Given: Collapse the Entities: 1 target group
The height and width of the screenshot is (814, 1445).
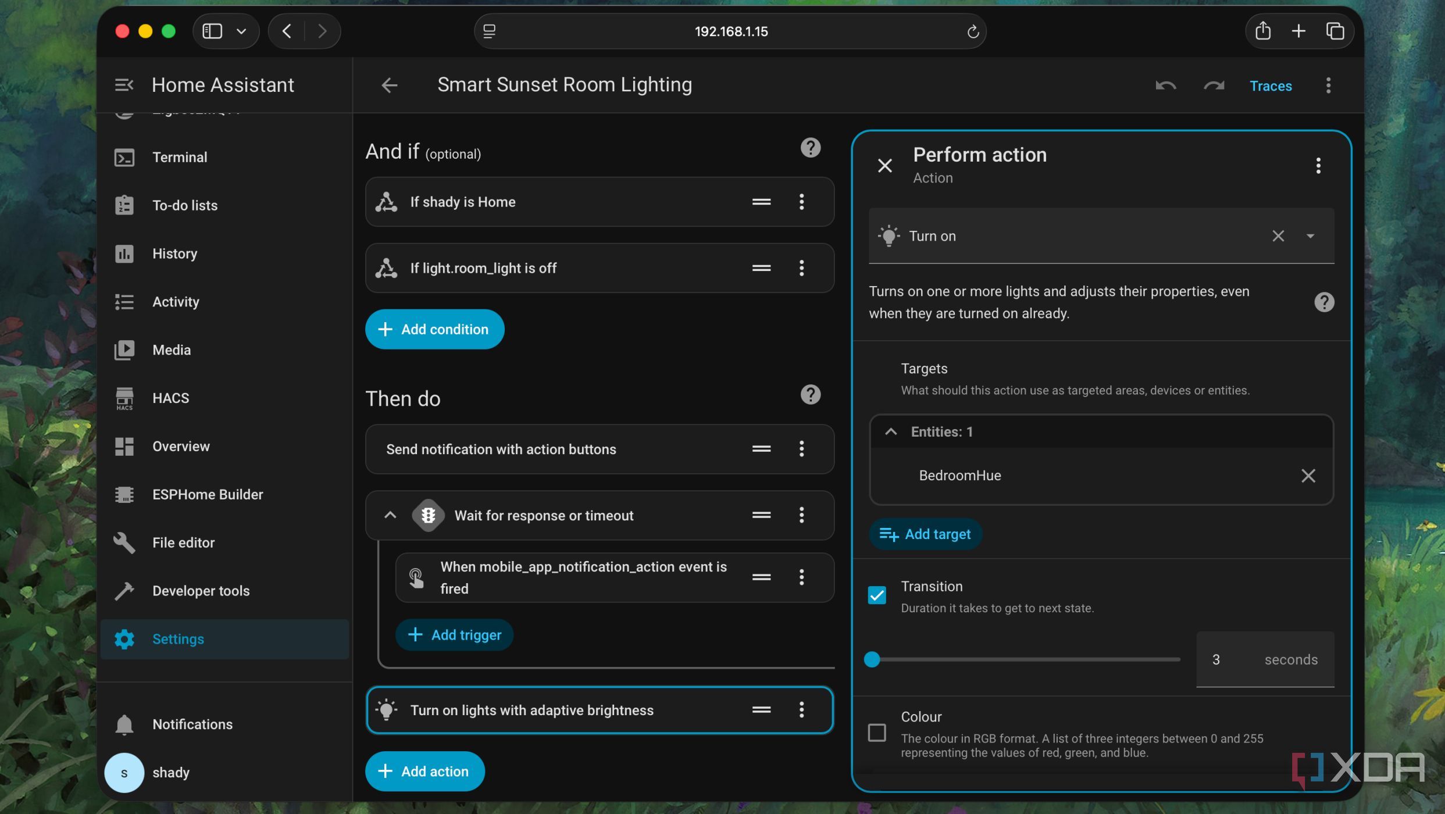Looking at the screenshot, I should (x=890, y=431).
